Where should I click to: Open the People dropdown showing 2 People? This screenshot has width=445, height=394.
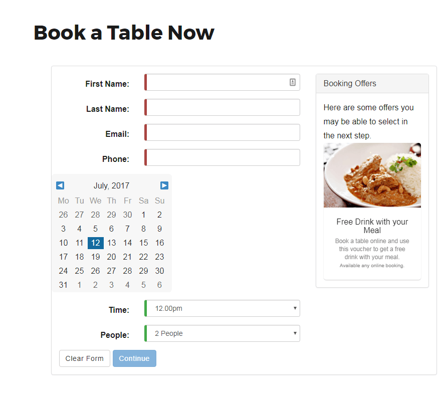222,333
